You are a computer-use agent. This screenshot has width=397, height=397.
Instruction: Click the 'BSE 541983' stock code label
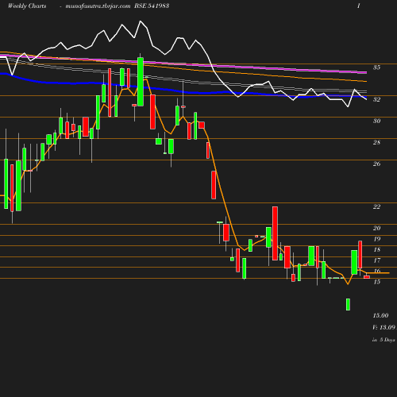152,6
